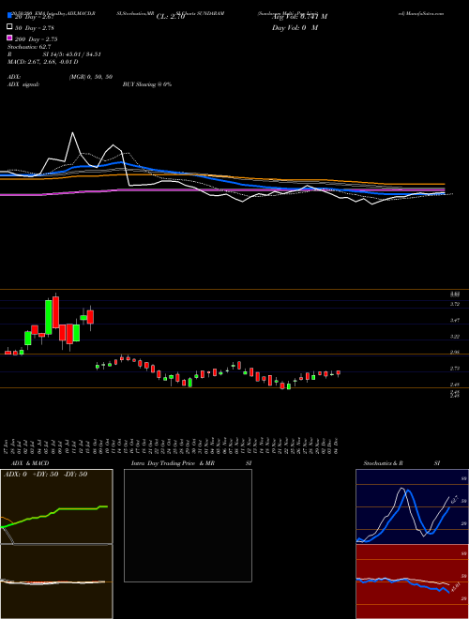Click the 'BUY Slowing @ 0%' signal text
This screenshot has width=469, height=619.
click(147, 84)
